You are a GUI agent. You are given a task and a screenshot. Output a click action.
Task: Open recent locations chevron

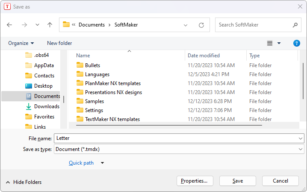coord(37,25)
